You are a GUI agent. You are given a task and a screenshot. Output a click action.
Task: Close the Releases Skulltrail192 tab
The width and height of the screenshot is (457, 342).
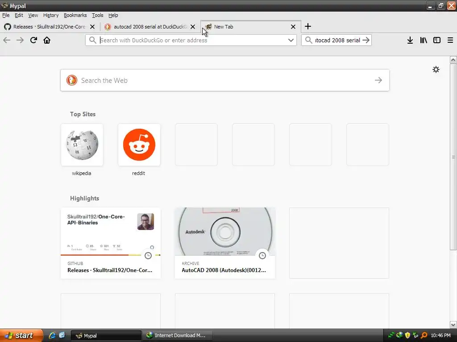92,27
